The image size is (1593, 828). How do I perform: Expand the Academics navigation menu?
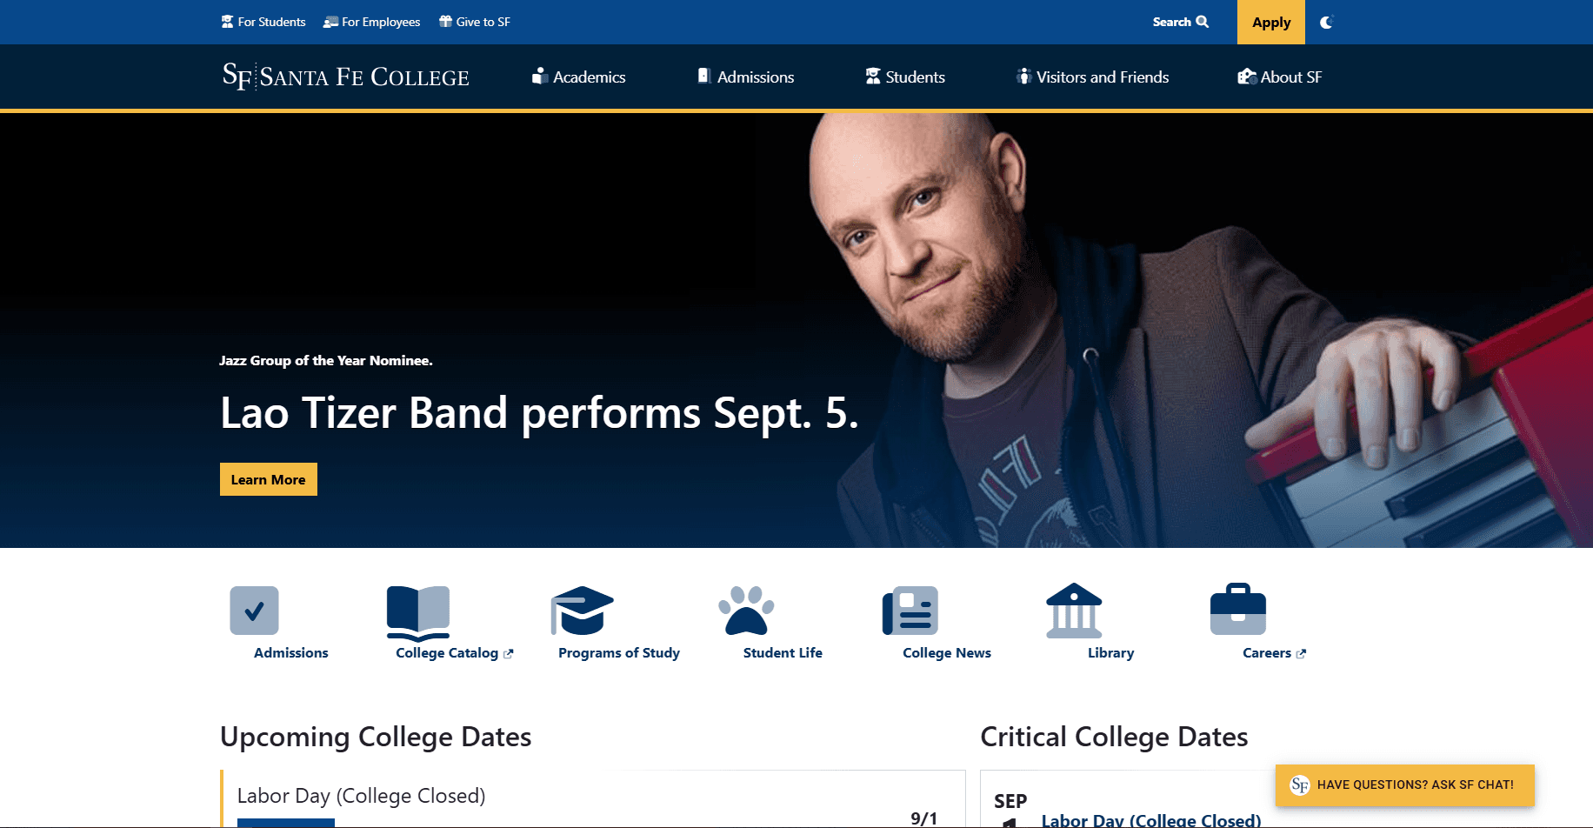pyautogui.click(x=579, y=77)
